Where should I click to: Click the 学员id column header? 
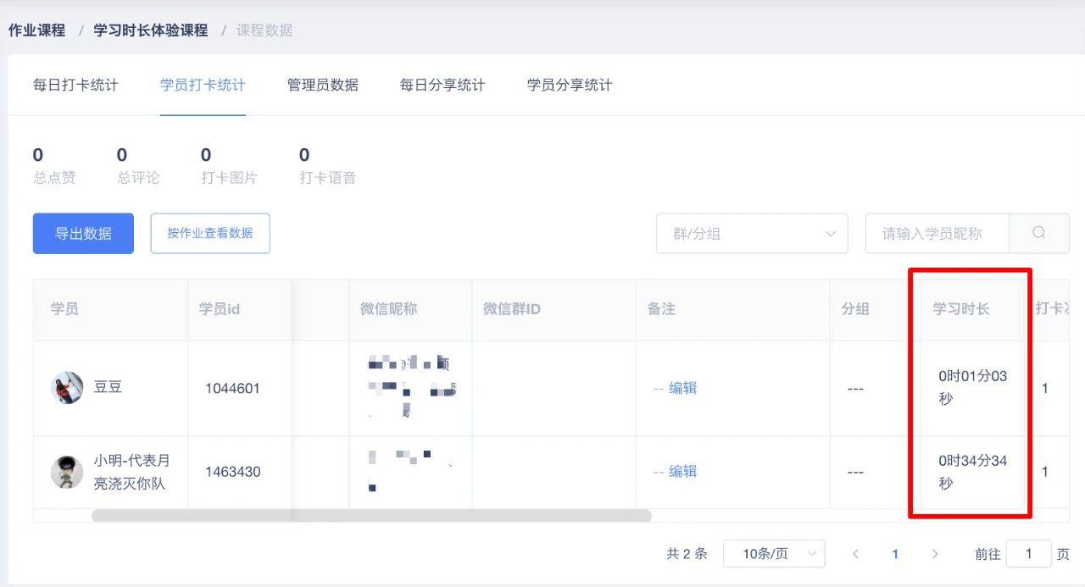220,309
